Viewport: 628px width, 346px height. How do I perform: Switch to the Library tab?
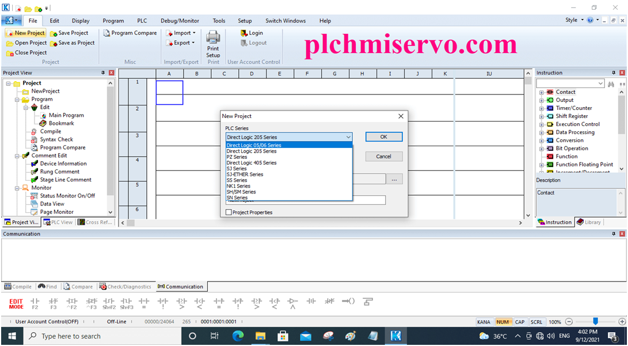tap(589, 222)
